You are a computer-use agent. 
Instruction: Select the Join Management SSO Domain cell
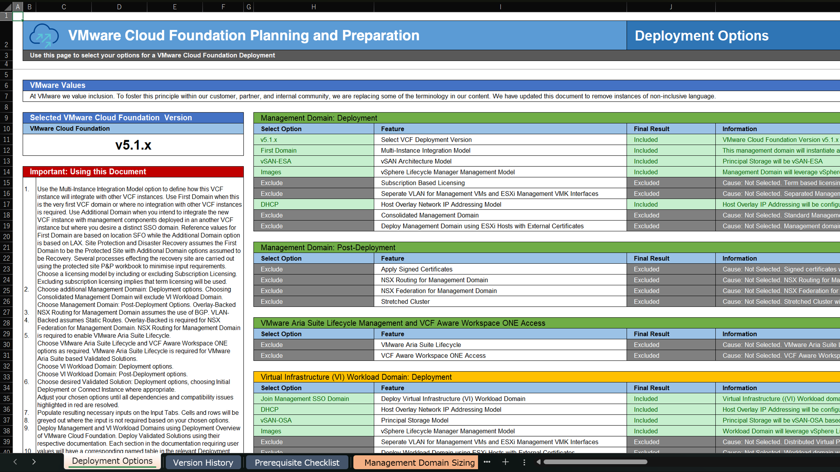pos(314,399)
